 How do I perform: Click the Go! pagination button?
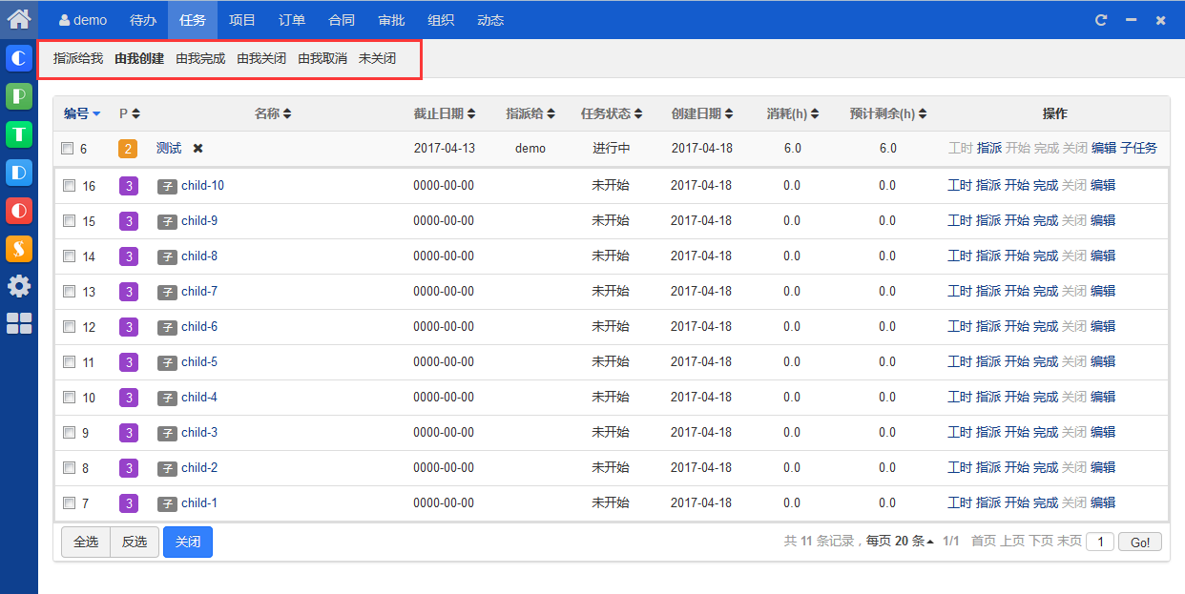pyautogui.click(x=1140, y=542)
